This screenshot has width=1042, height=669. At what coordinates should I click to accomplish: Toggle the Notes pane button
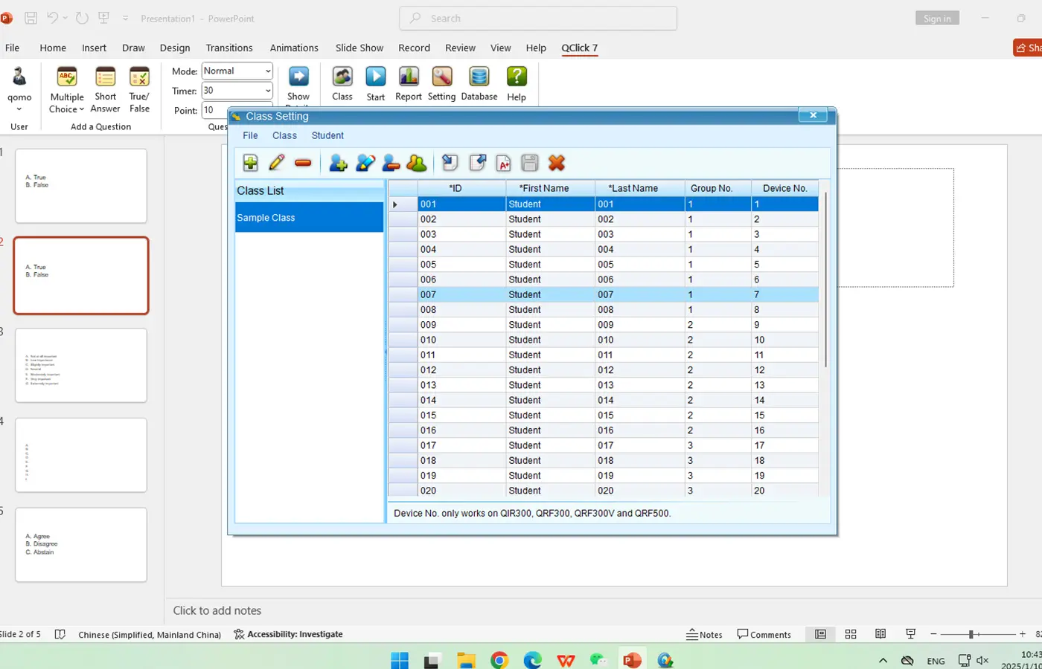click(704, 634)
